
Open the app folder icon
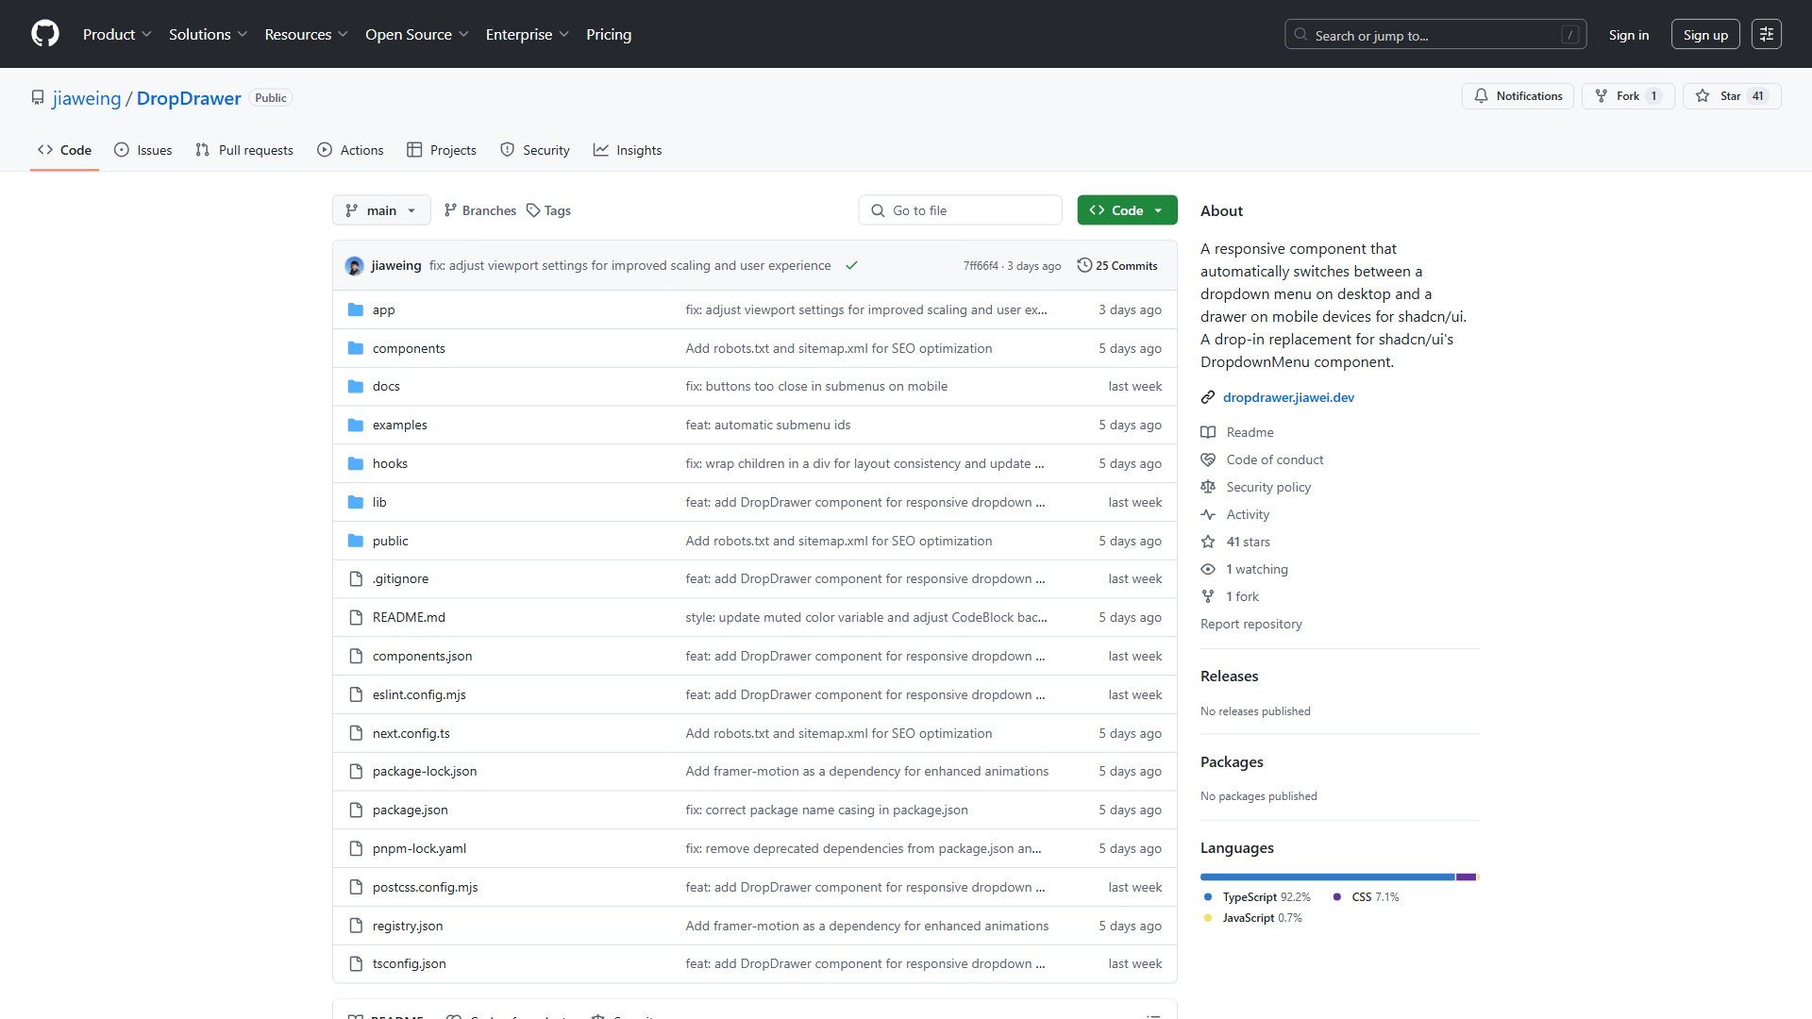(x=356, y=309)
